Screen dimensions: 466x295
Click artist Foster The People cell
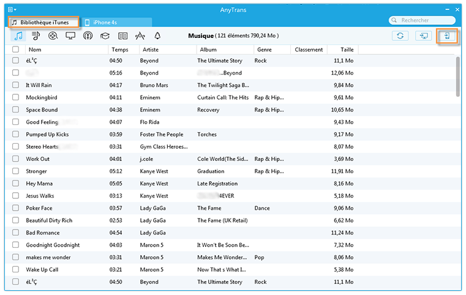click(x=162, y=134)
